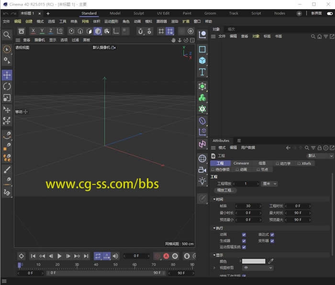Select the Rotate tool in left toolbar
The width and height of the screenshot is (335, 285).
7,86
